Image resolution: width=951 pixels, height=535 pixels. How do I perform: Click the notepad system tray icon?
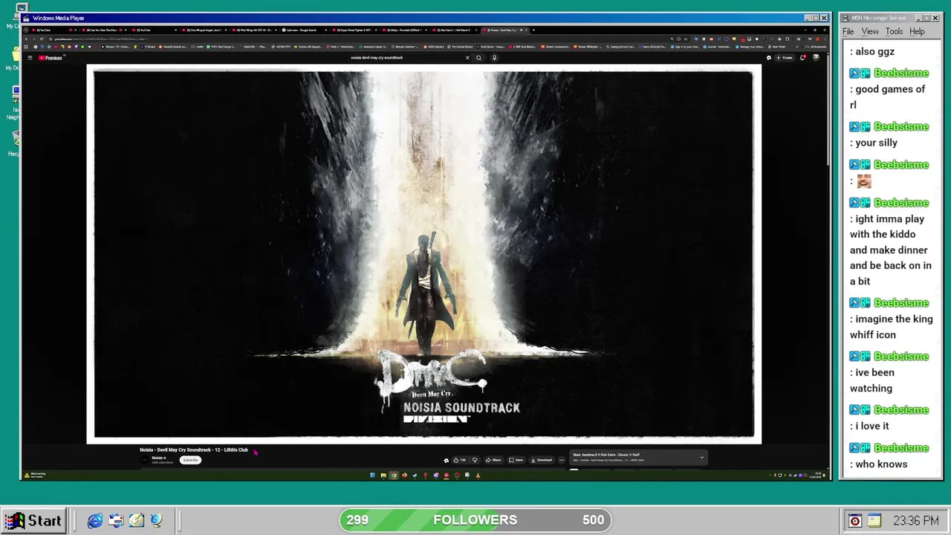(874, 521)
